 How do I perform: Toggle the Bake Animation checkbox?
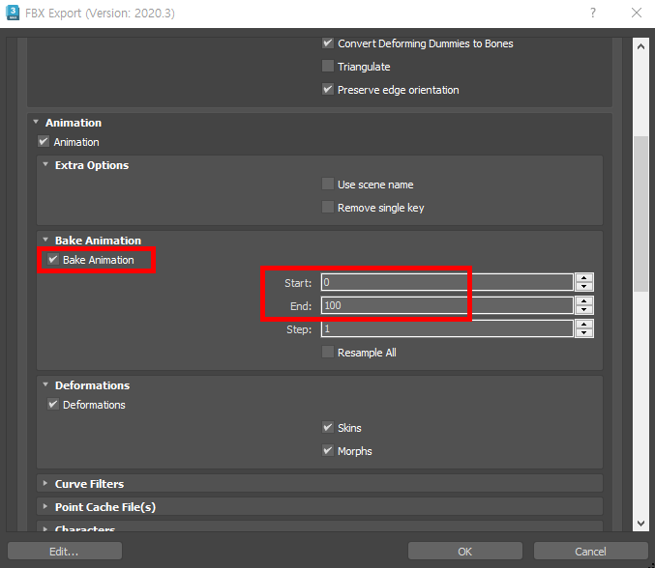click(x=52, y=260)
